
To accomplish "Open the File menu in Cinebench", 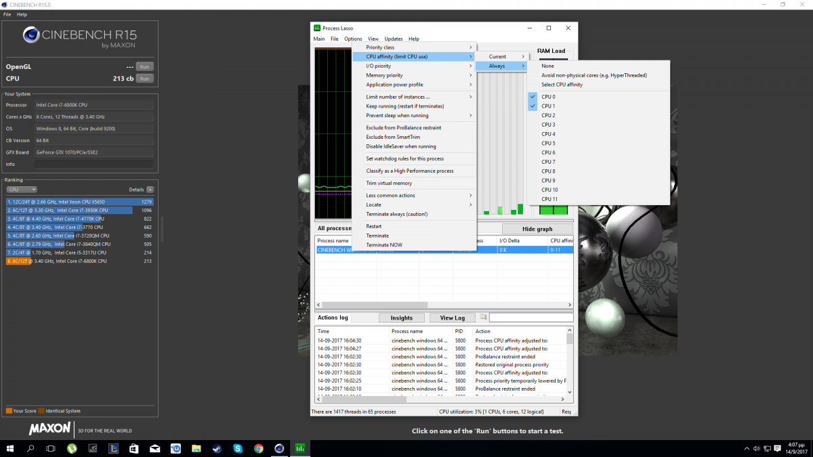I will point(7,14).
